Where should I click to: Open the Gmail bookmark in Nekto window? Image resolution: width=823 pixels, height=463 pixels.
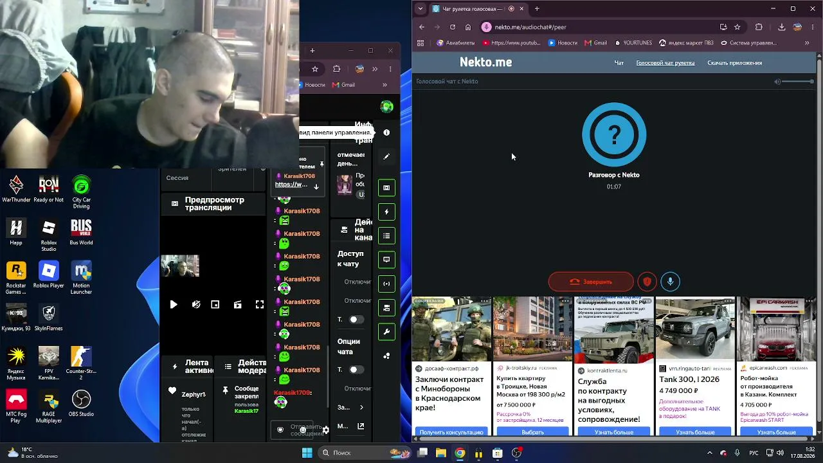tap(595, 43)
